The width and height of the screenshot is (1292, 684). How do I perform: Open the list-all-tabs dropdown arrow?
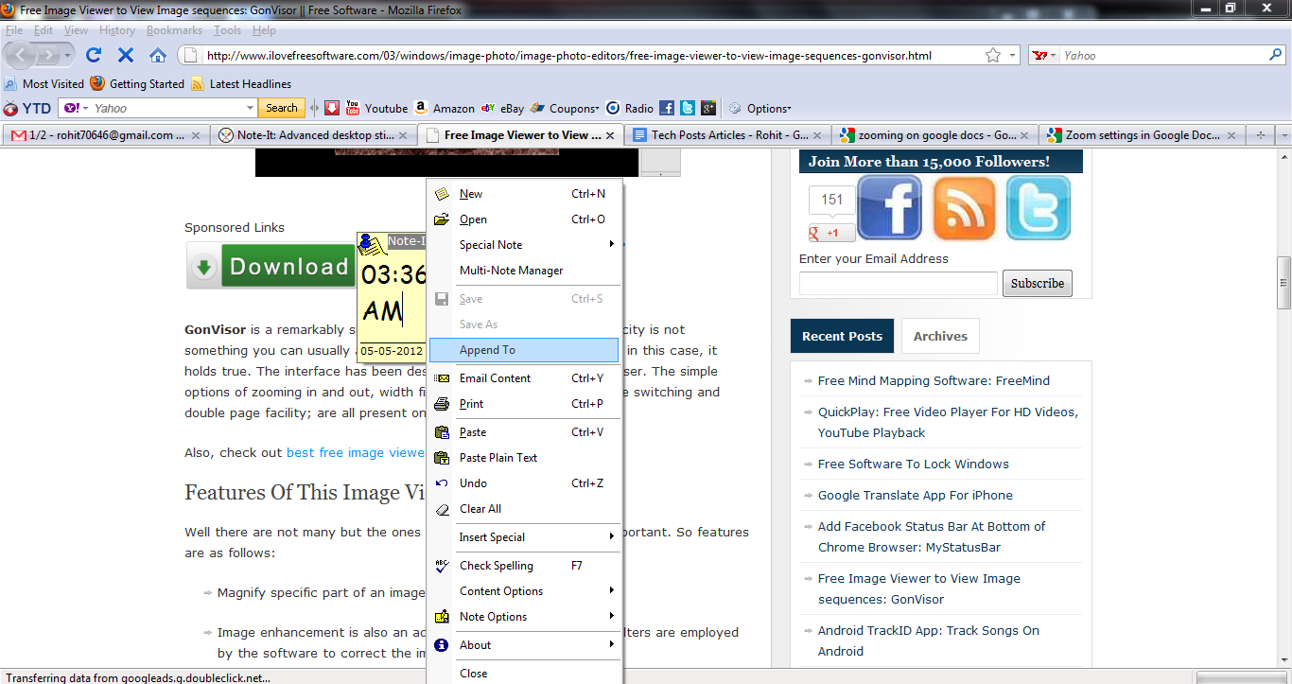pos(1283,135)
